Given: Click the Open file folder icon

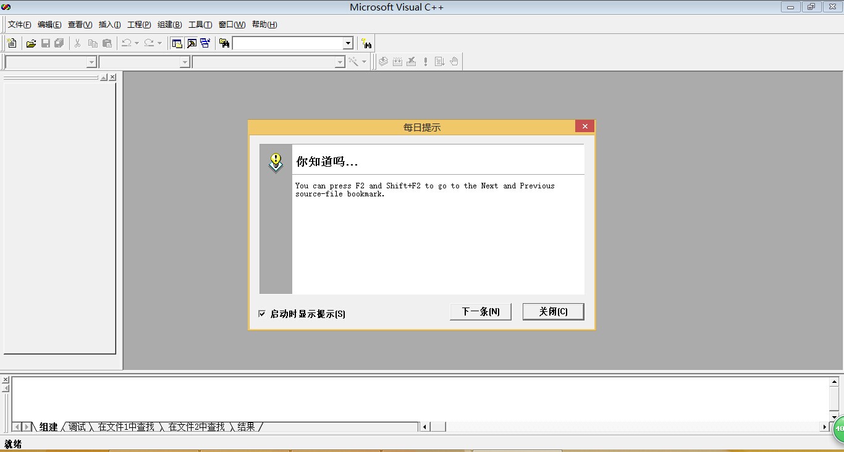Looking at the screenshot, I should pyautogui.click(x=31, y=43).
